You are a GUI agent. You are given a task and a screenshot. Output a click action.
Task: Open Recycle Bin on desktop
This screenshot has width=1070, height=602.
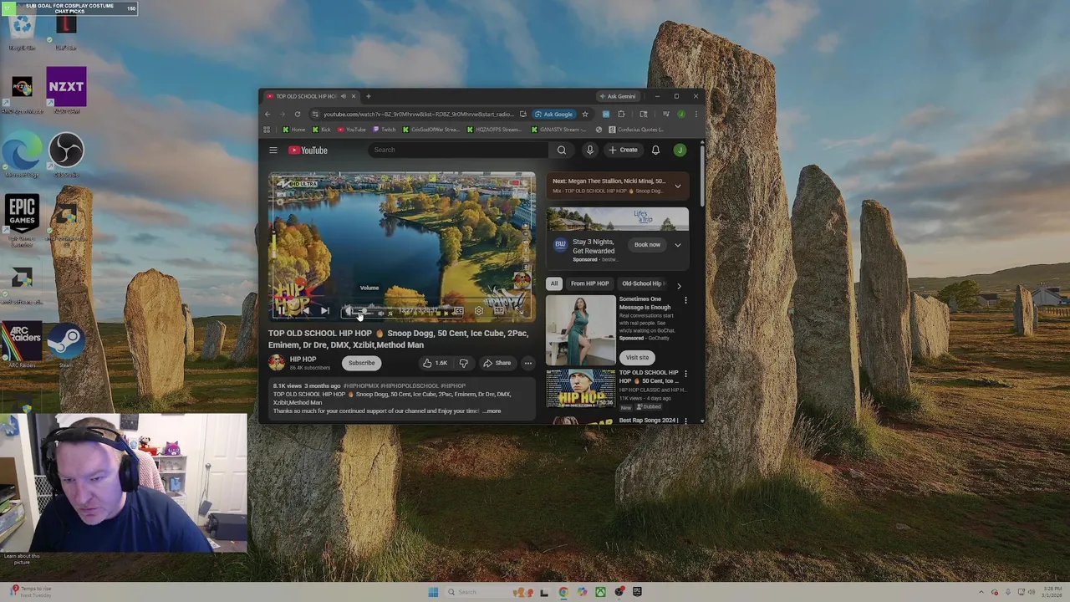(x=23, y=30)
